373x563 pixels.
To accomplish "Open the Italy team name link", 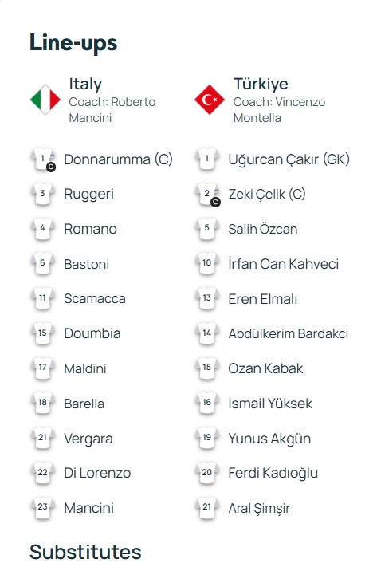I will [x=85, y=84].
